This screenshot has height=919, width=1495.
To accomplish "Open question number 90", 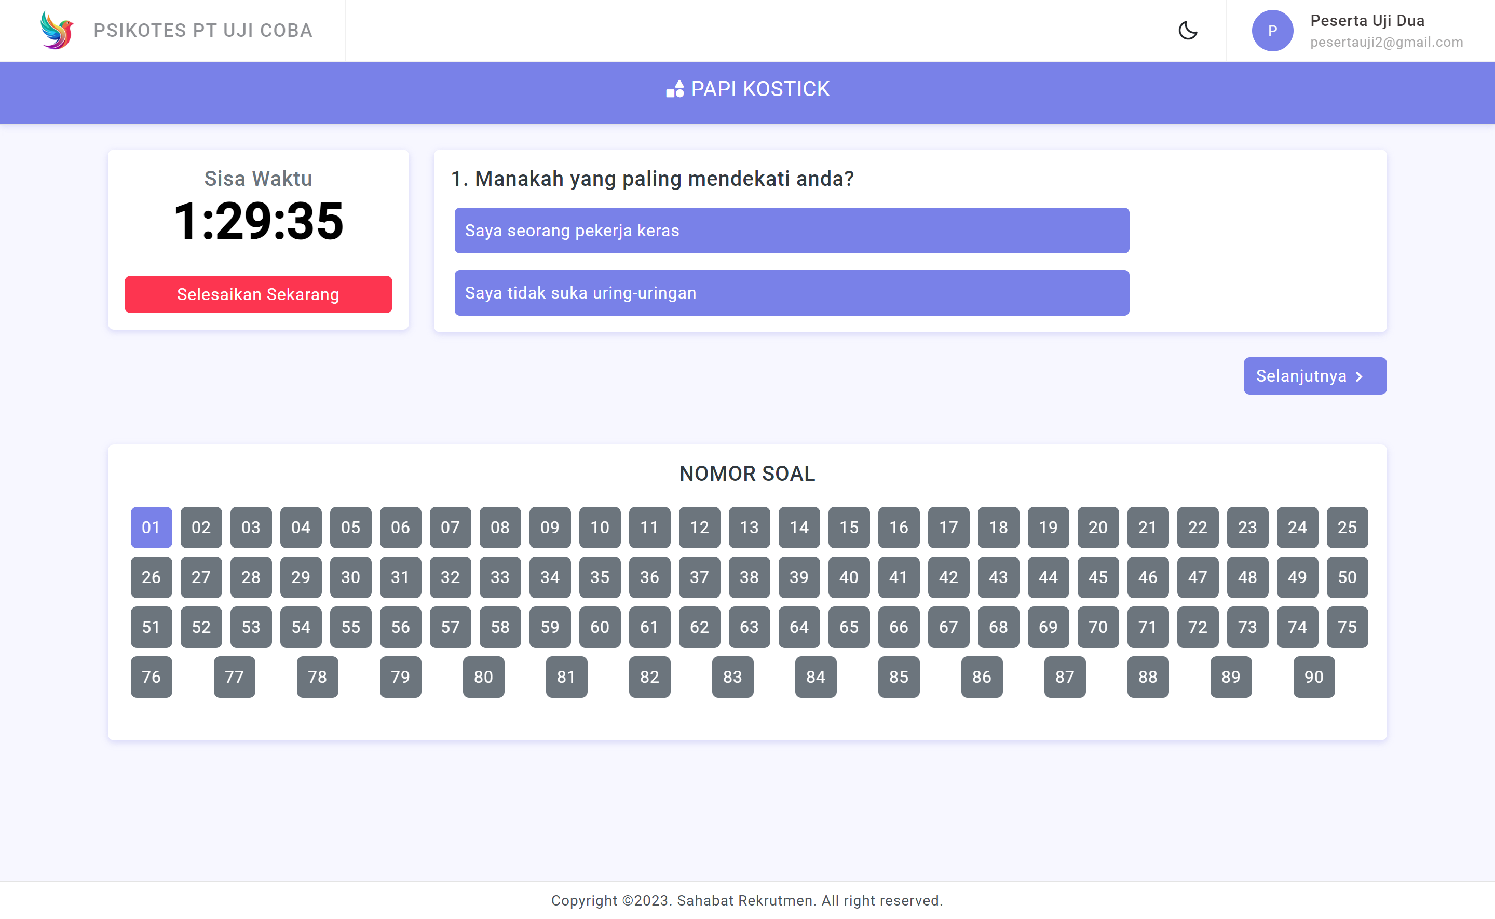I will pyautogui.click(x=1313, y=677).
